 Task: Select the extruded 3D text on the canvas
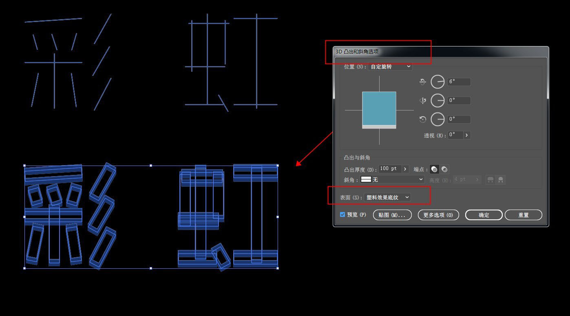click(x=151, y=217)
